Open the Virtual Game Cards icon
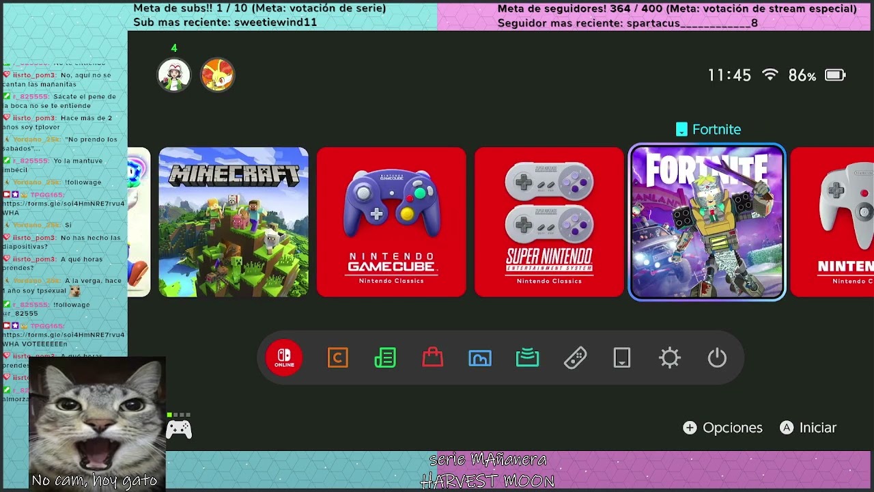Screen dimensions: 874x492 [622, 357]
